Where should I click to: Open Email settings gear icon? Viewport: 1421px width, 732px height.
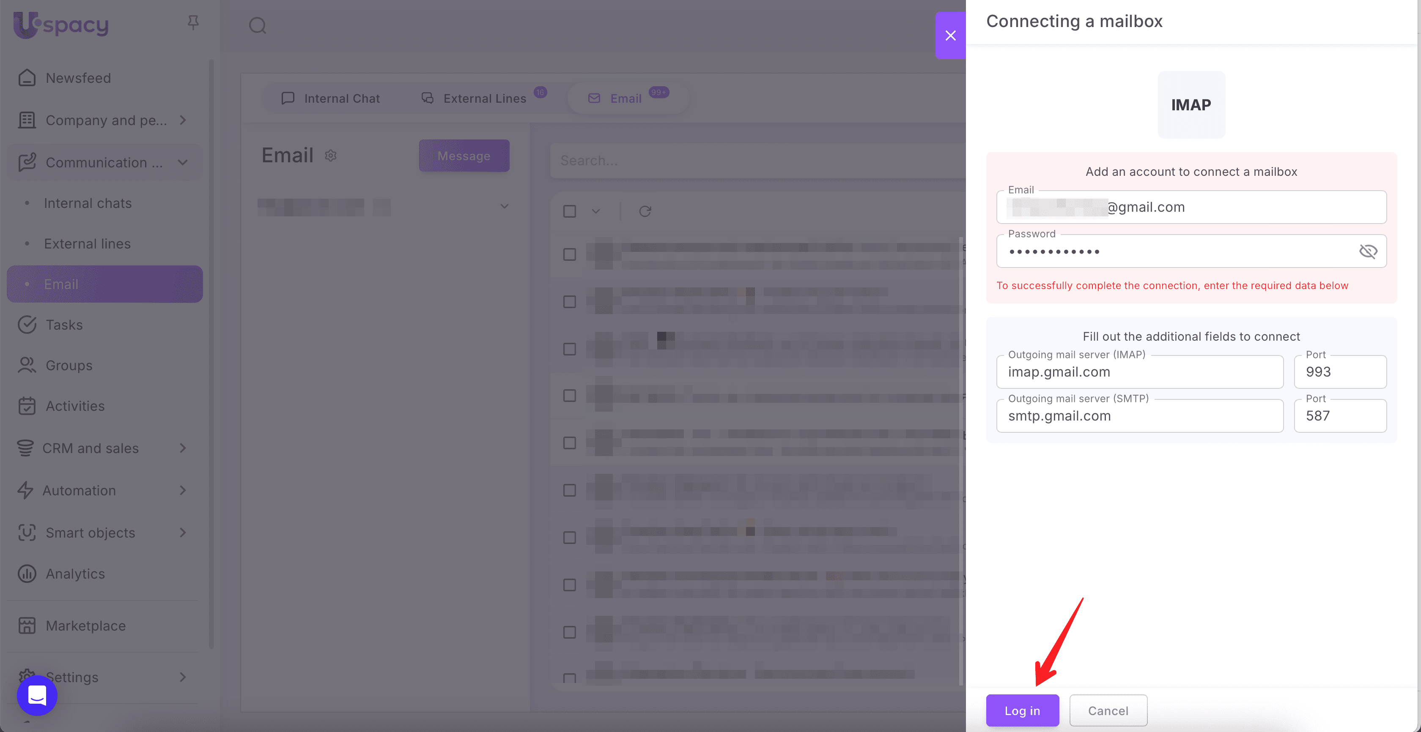pyautogui.click(x=330, y=156)
